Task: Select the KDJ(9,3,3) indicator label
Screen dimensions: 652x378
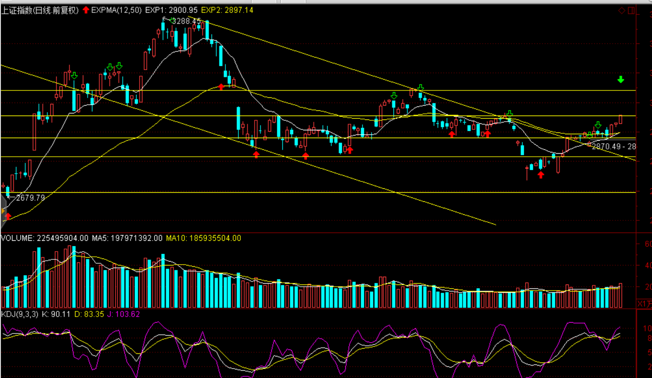Action: (19, 314)
